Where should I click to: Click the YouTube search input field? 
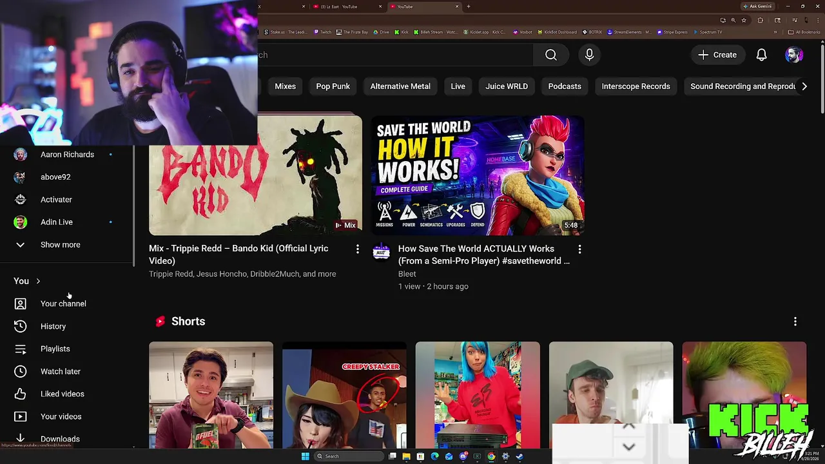[x=395, y=55]
